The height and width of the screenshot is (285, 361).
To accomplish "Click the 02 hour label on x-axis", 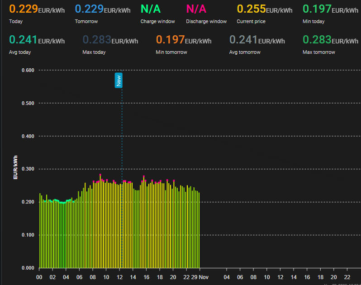I will [53, 277].
